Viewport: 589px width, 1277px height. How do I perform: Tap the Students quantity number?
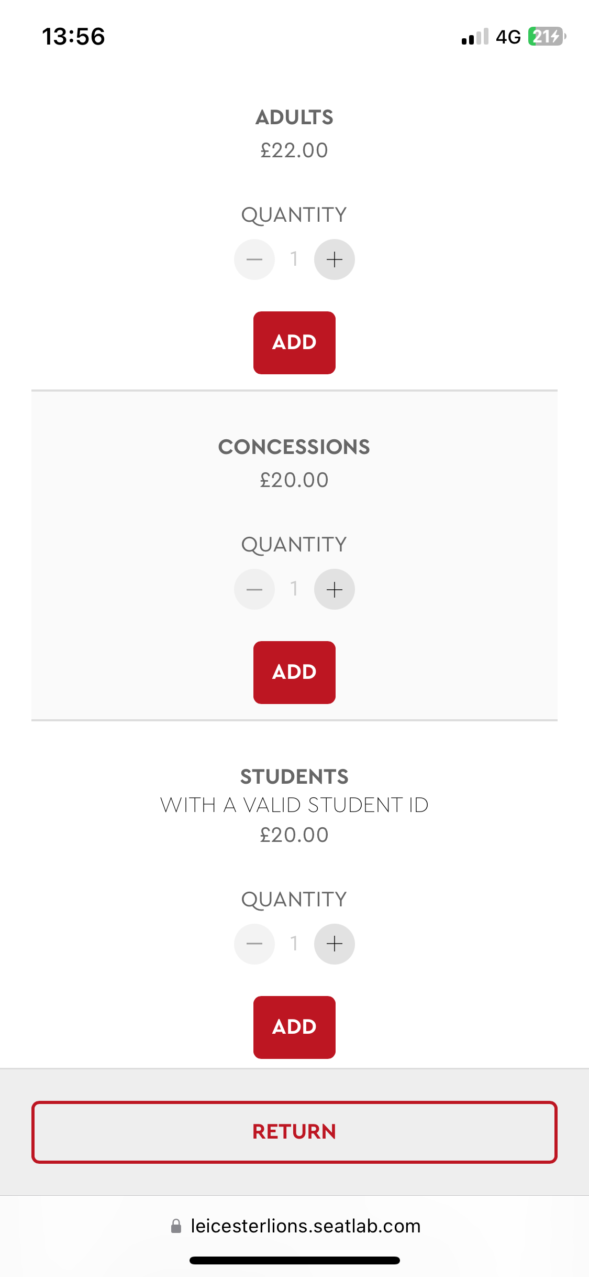tap(294, 944)
